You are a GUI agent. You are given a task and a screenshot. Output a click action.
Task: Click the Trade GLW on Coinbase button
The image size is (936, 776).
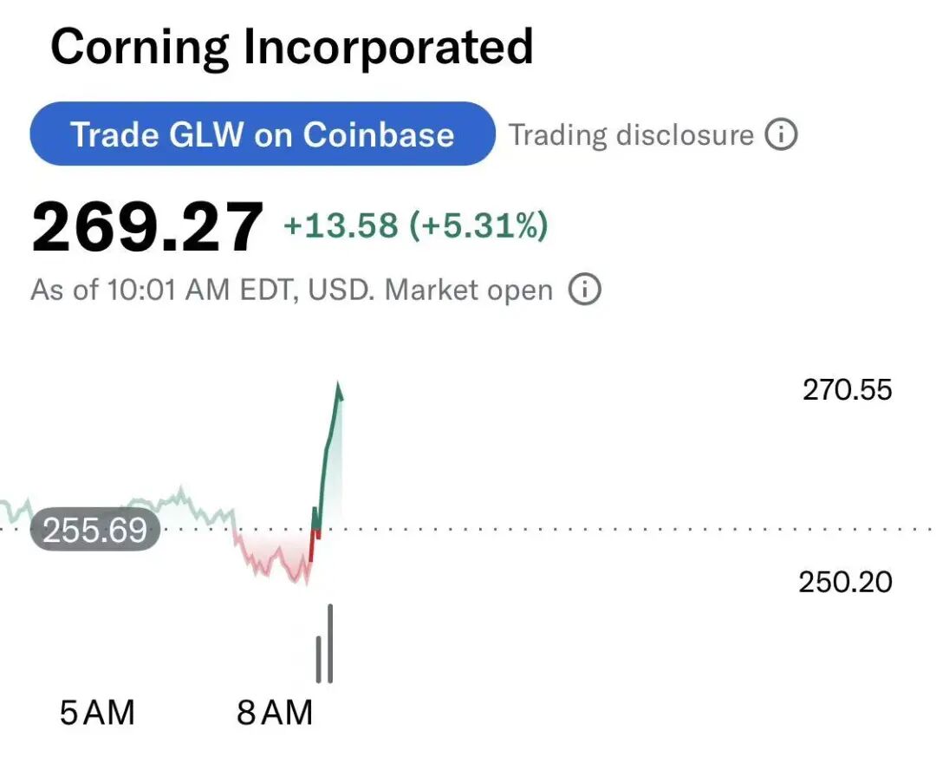(x=262, y=134)
